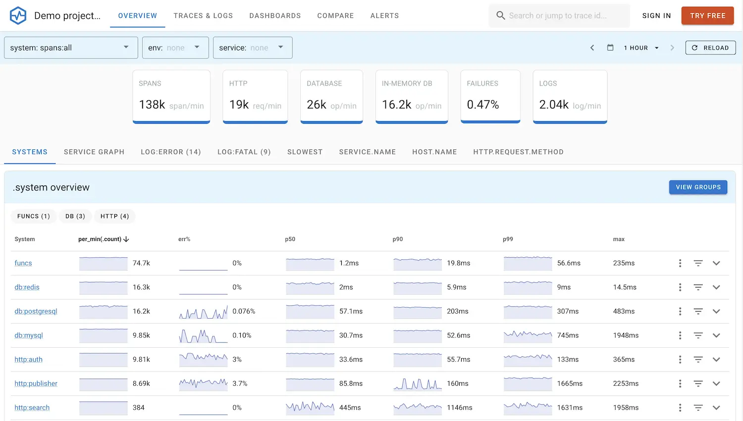Toggle the DB (3) filter chip
This screenshot has width=743, height=421.
click(x=75, y=216)
